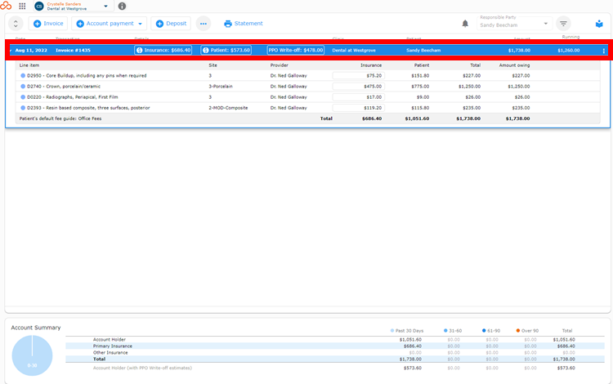Open Invoice #1435 kebab menu
Screen dimensions: 613x384
pos(604,51)
